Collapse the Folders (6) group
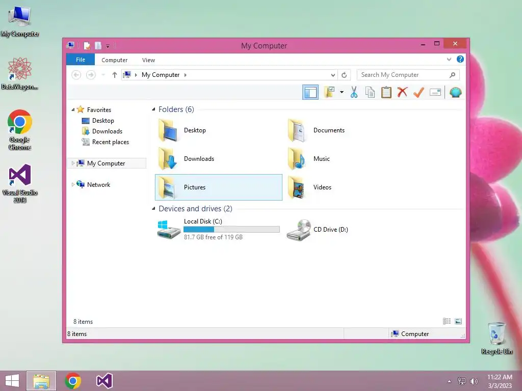 click(x=153, y=109)
